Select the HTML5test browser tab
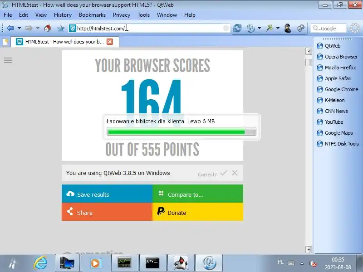 [65, 42]
